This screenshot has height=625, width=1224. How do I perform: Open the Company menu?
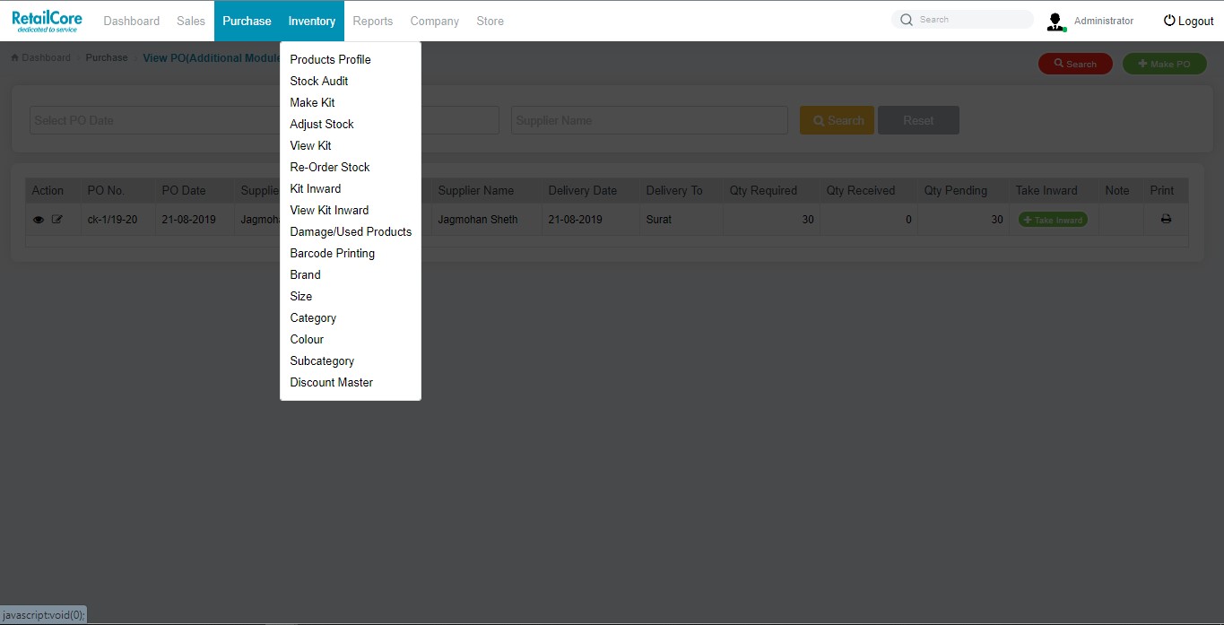tap(435, 21)
